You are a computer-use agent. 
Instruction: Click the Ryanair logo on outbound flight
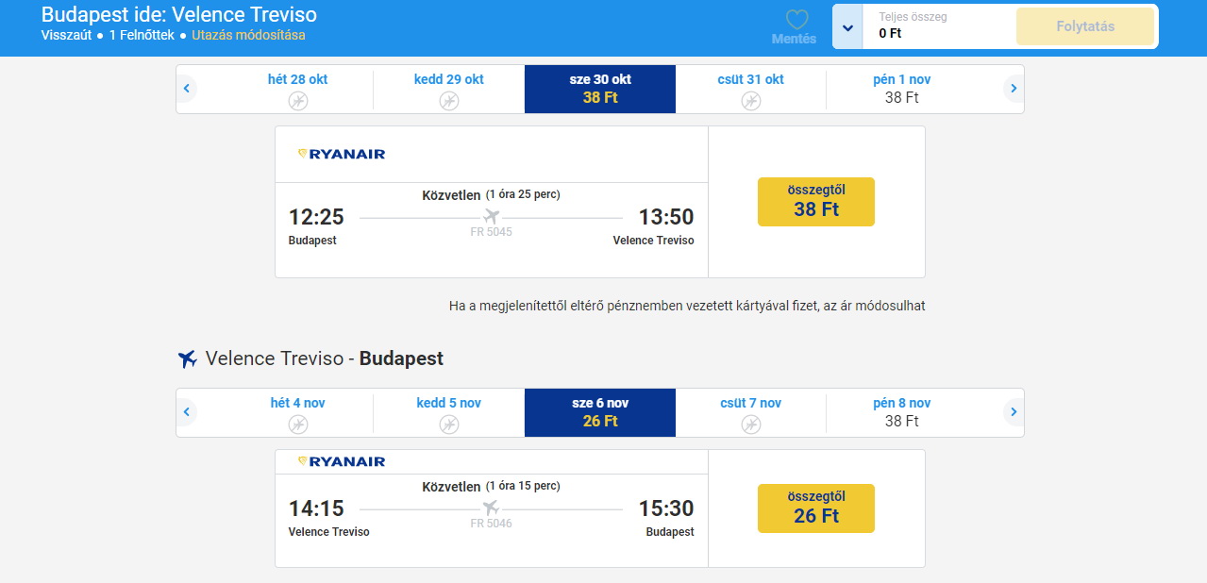point(342,154)
